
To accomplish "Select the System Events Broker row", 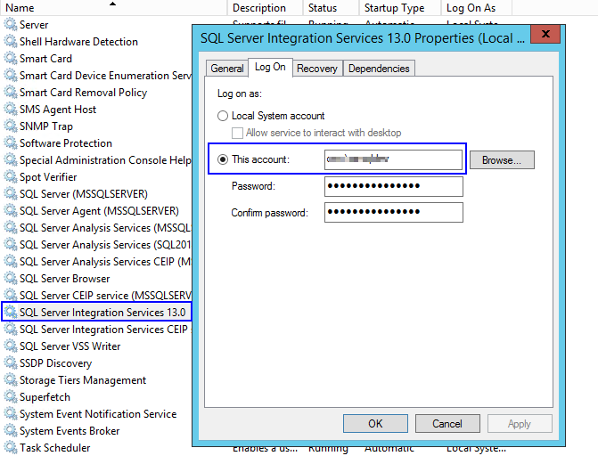I will click(97, 431).
